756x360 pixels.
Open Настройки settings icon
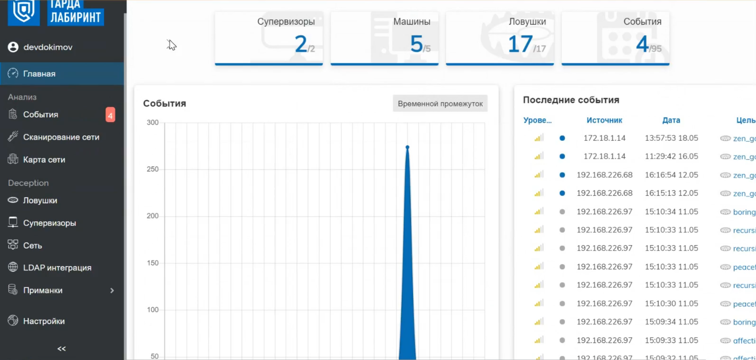[13, 320]
